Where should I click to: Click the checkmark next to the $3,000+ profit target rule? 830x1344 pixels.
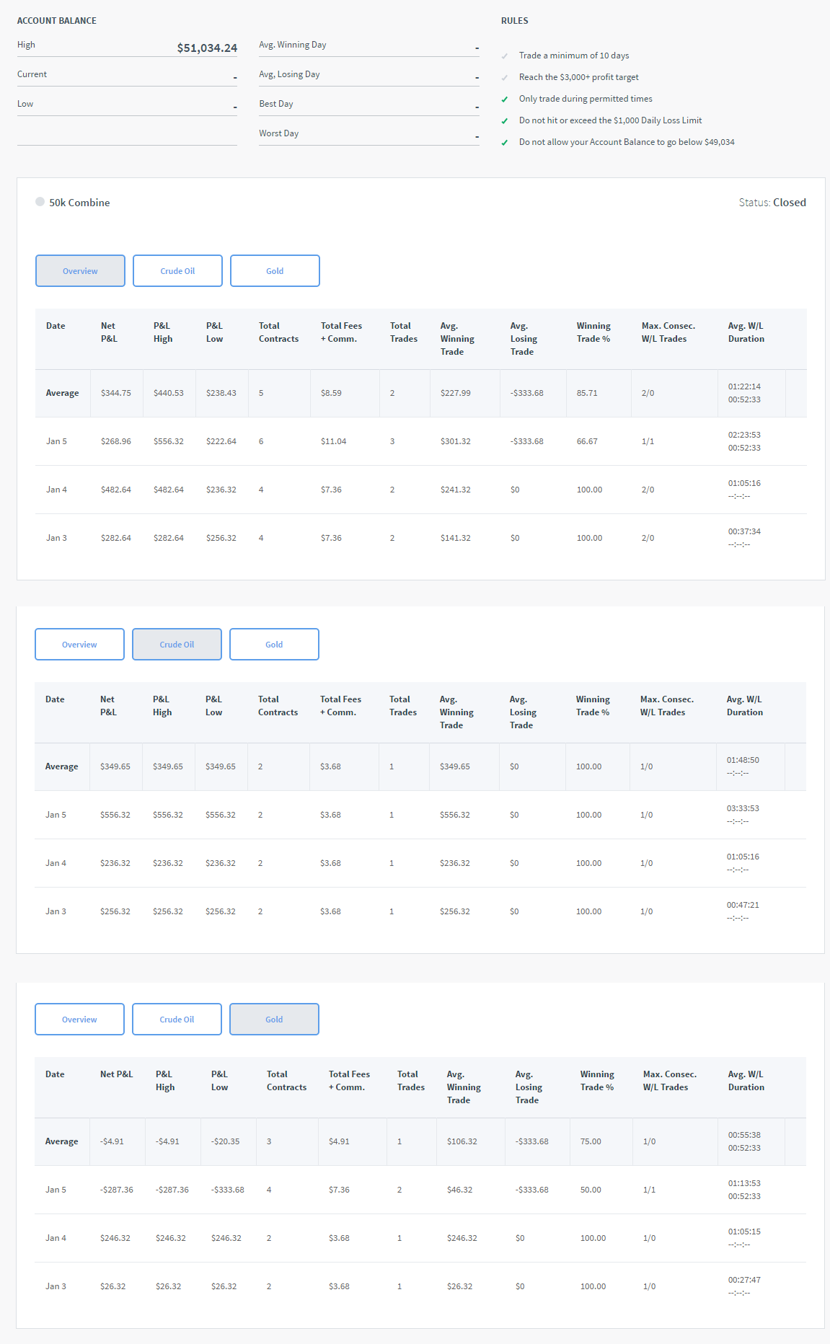pyautogui.click(x=505, y=78)
